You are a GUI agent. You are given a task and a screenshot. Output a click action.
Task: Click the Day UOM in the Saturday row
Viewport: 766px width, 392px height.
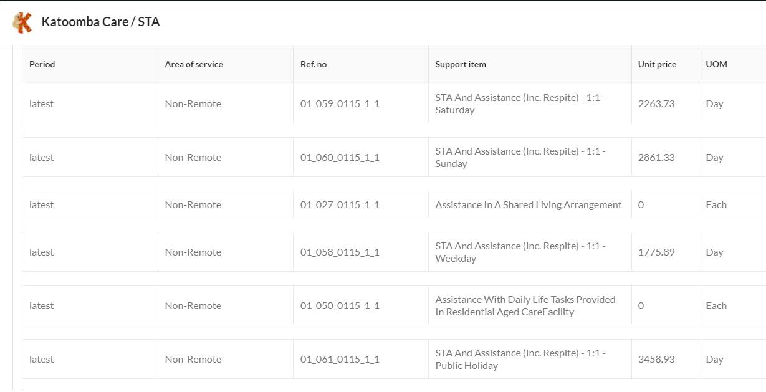(x=714, y=104)
